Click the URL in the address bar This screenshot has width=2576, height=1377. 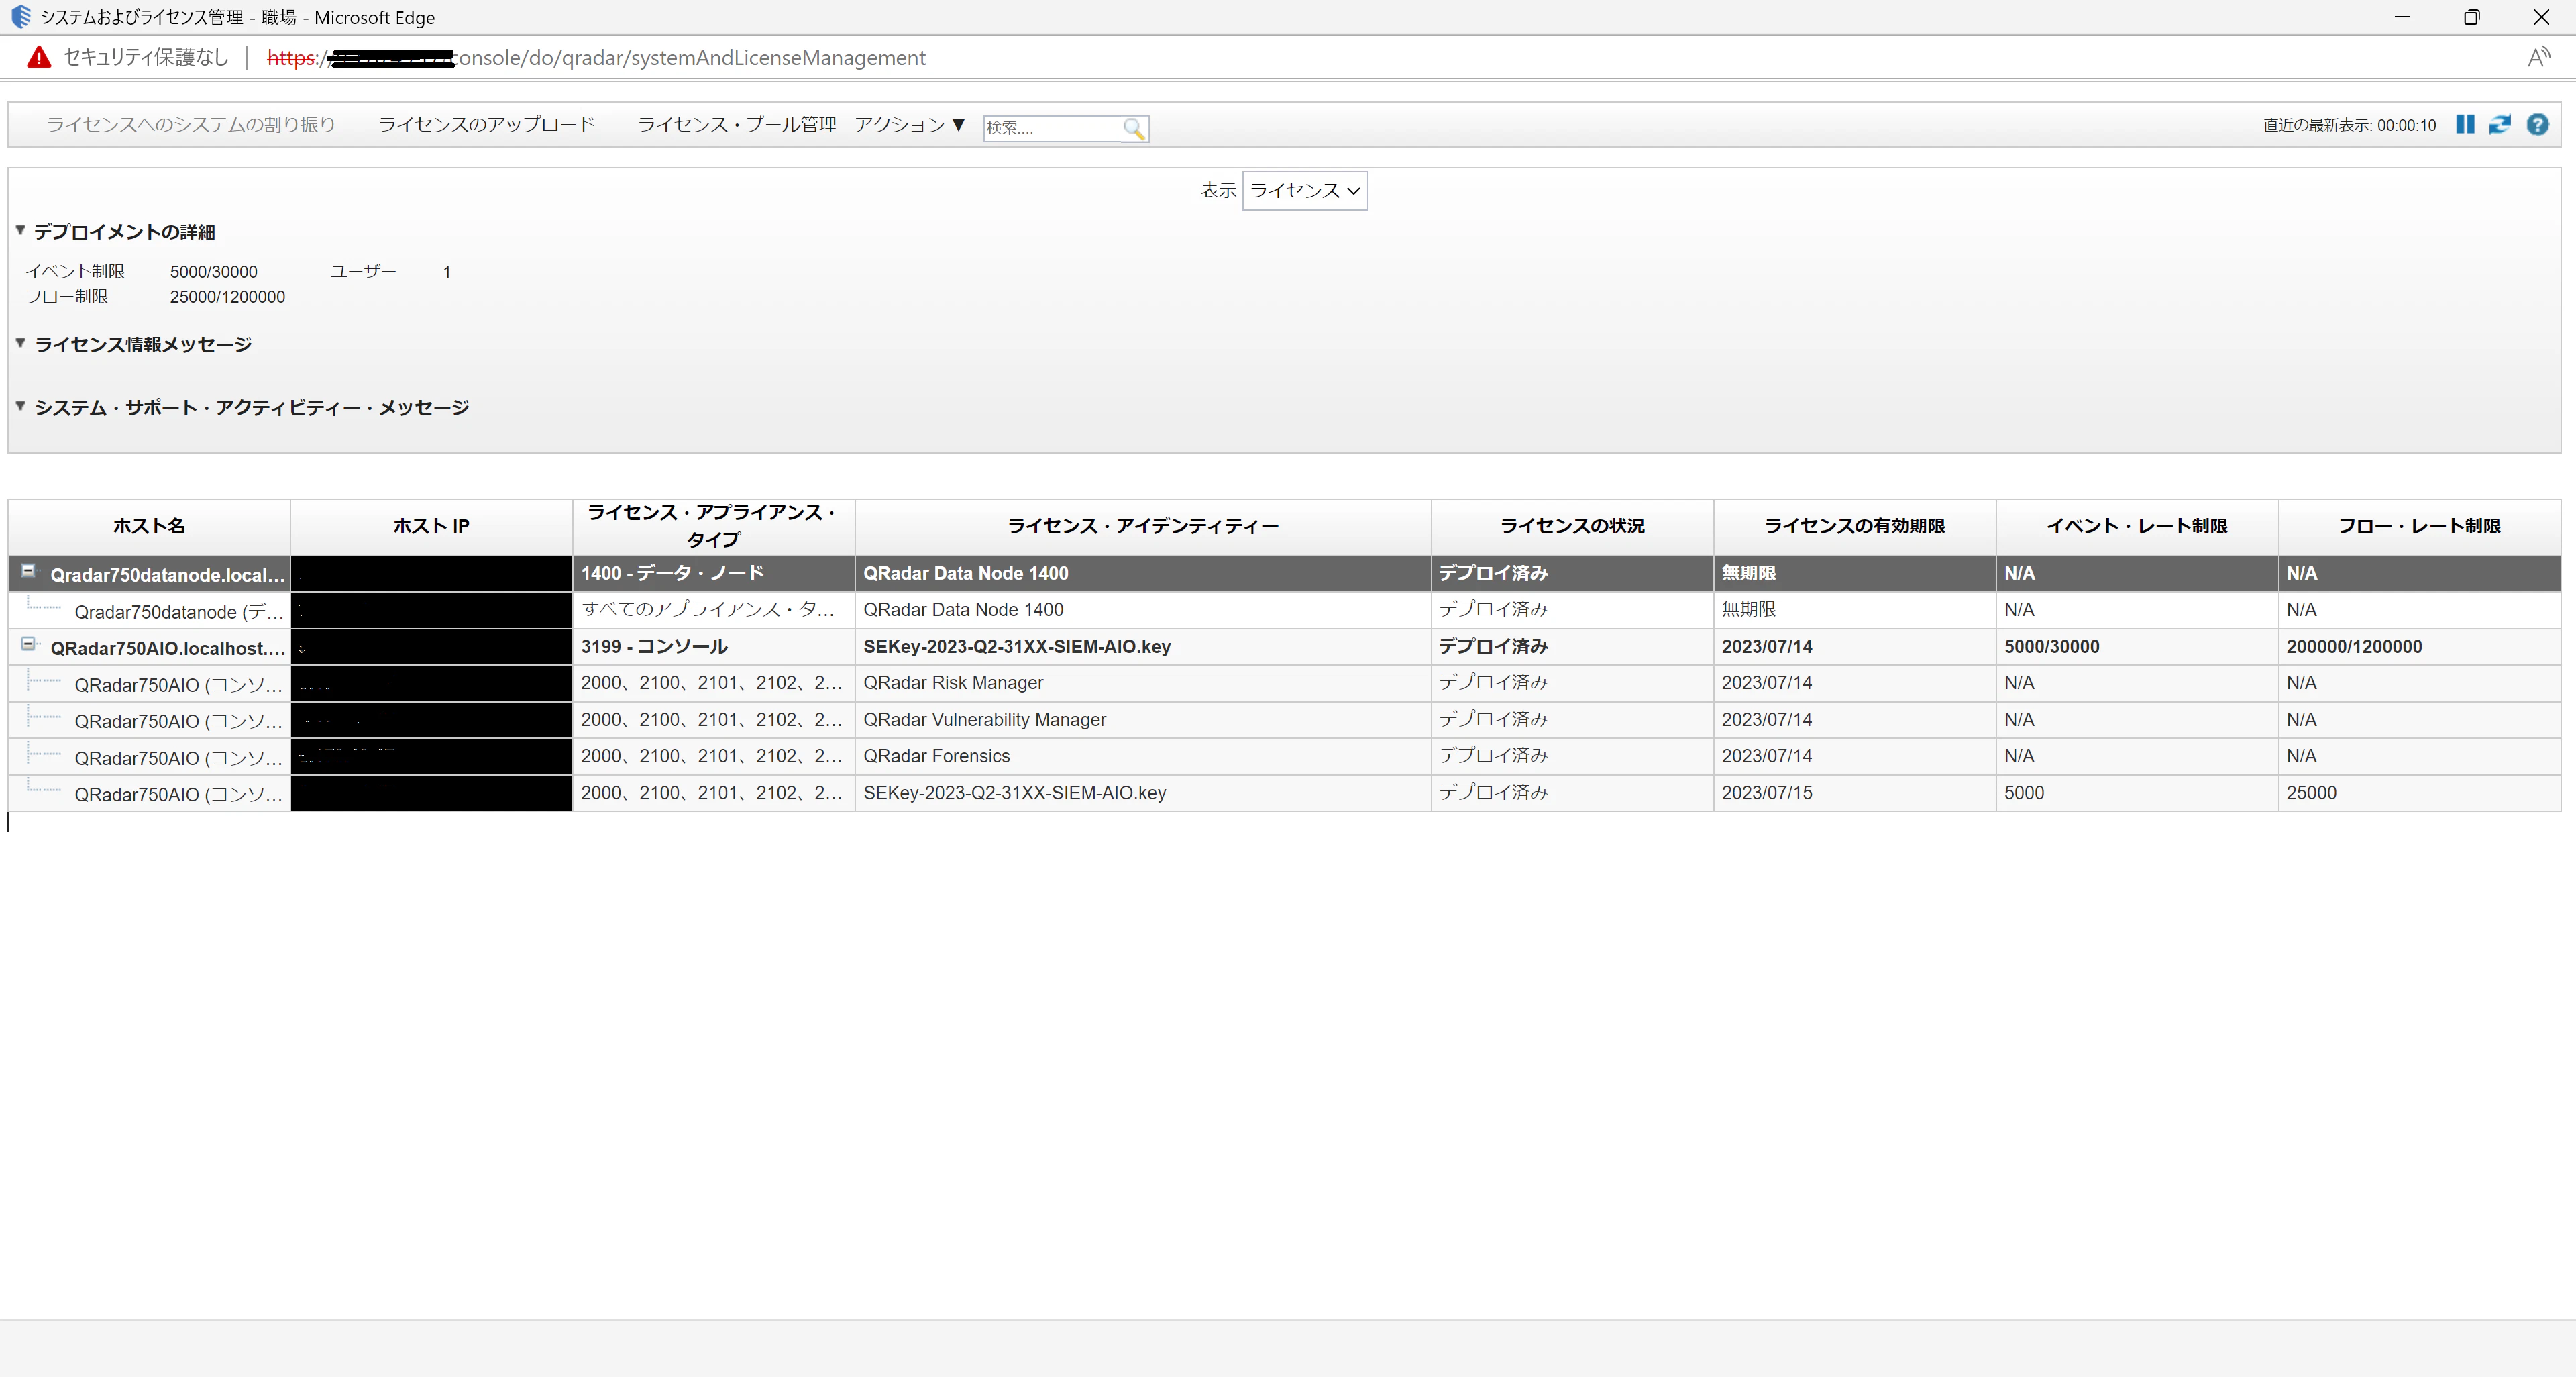coord(596,58)
